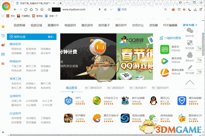Open the 下载工具 subcategory
Viewport: 205px width, 136px height.
coord(16,66)
